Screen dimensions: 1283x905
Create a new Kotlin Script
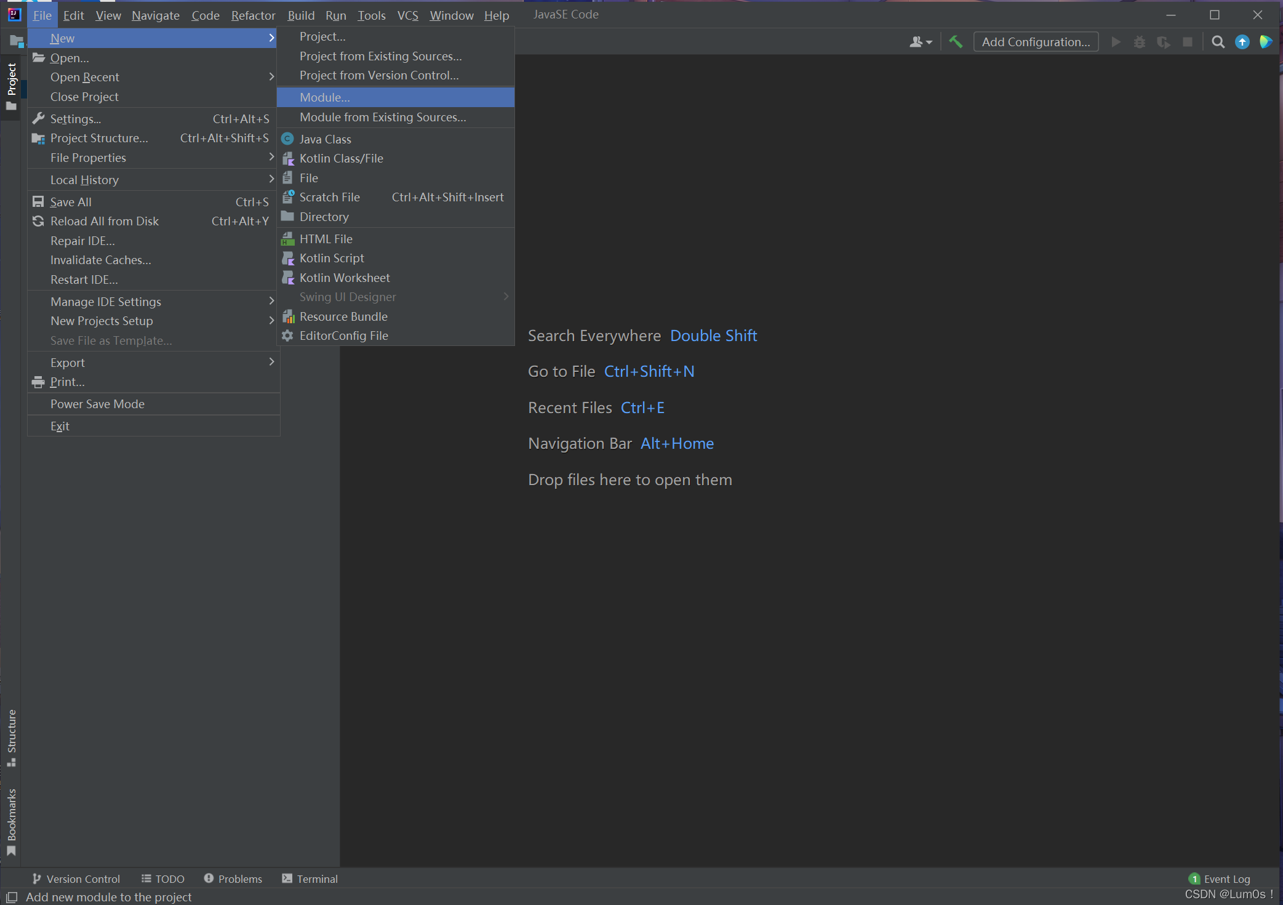pyautogui.click(x=396, y=258)
